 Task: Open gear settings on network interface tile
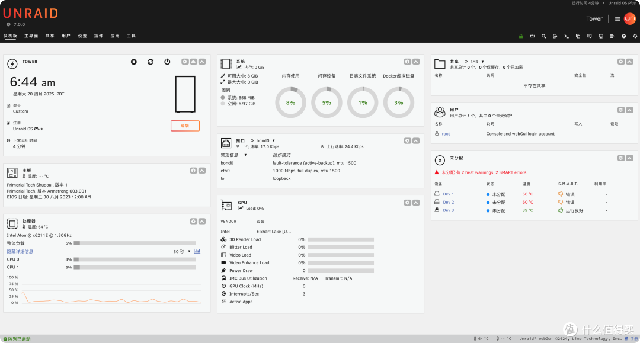tap(407, 141)
